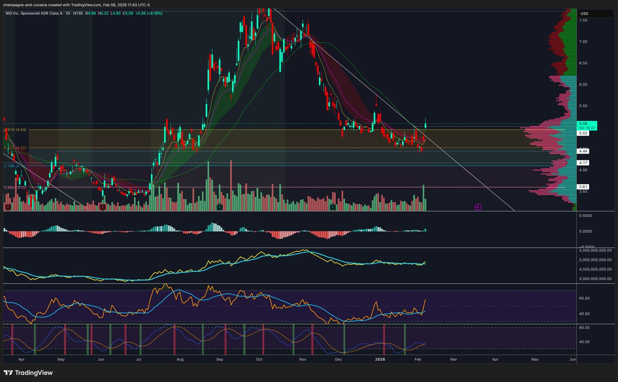618x382 pixels.
Task: Click the Feb label on the time axis
Action: pyautogui.click(x=417, y=359)
